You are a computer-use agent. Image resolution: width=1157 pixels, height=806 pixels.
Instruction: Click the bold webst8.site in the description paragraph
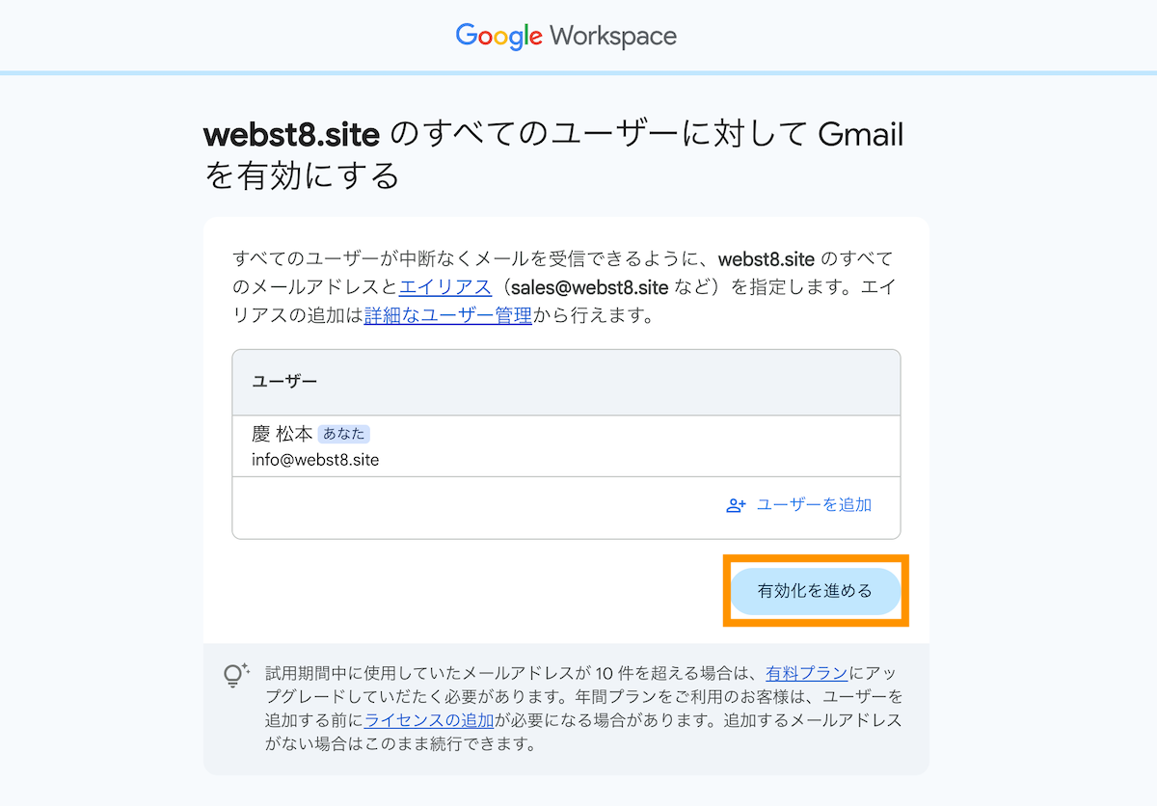point(767,259)
